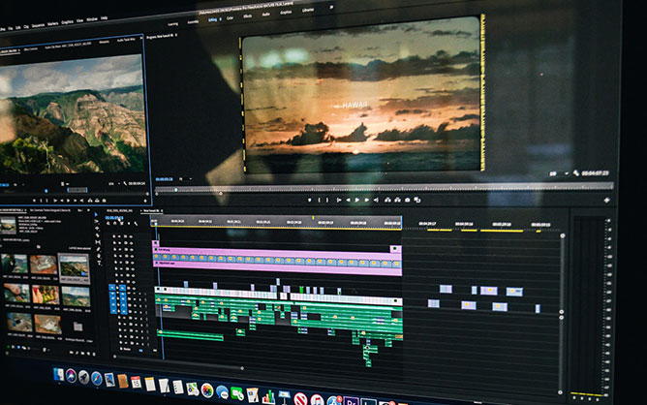
Task: Open Photos from the Dock
Action: [x=207, y=390]
